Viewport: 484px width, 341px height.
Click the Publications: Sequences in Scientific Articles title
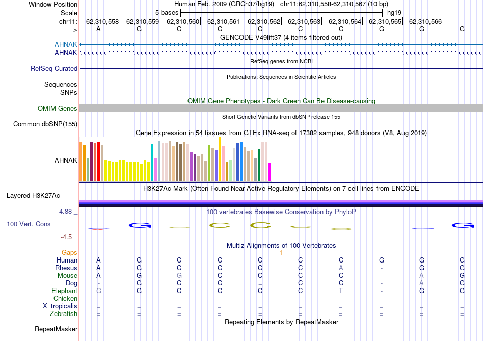click(x=281, y=77)
